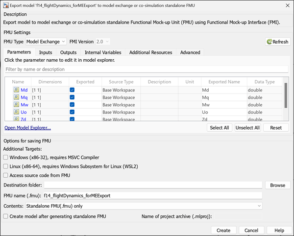
Task: Enable Windows (x86-32) MSVC target
Action: [6, 157]
